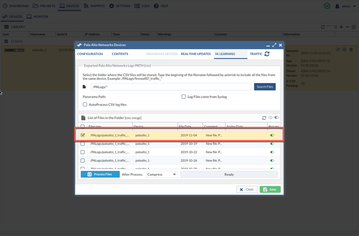359x236 pixels.
Task: Check the Log Files come from Syslog box
Action: [x=183, y=97]
